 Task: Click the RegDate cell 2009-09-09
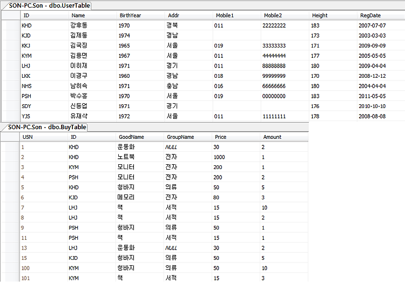[x=381, y=45]
